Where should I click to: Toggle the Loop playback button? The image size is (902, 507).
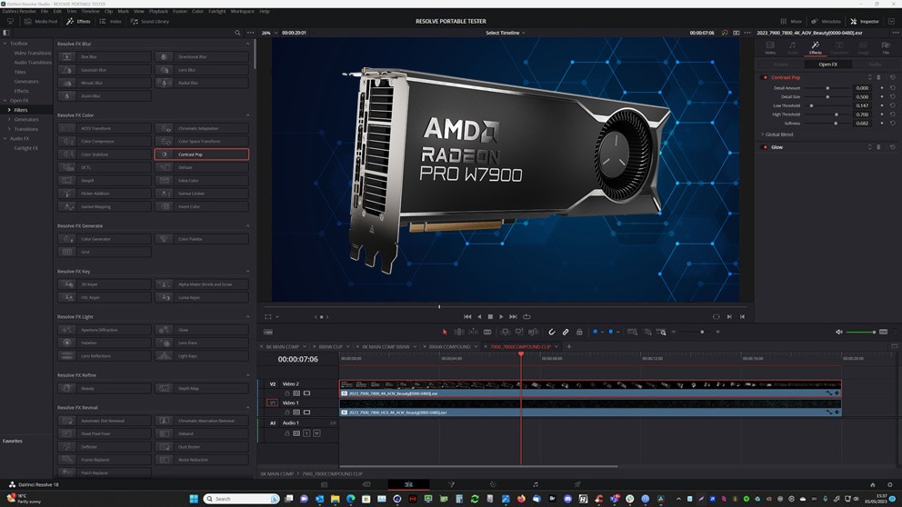526,317
